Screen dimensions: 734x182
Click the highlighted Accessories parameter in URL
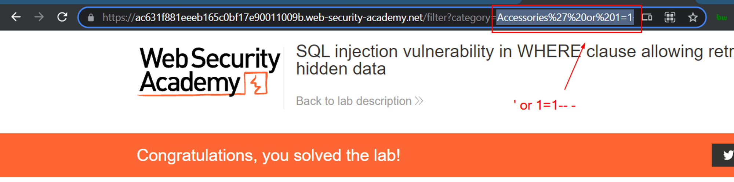coord(564,17)
